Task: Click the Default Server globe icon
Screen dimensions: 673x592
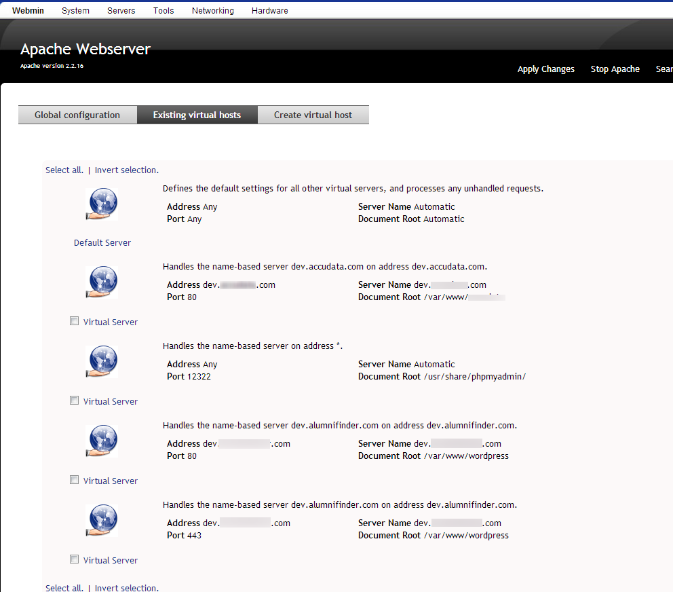Action: pos(102,204)
